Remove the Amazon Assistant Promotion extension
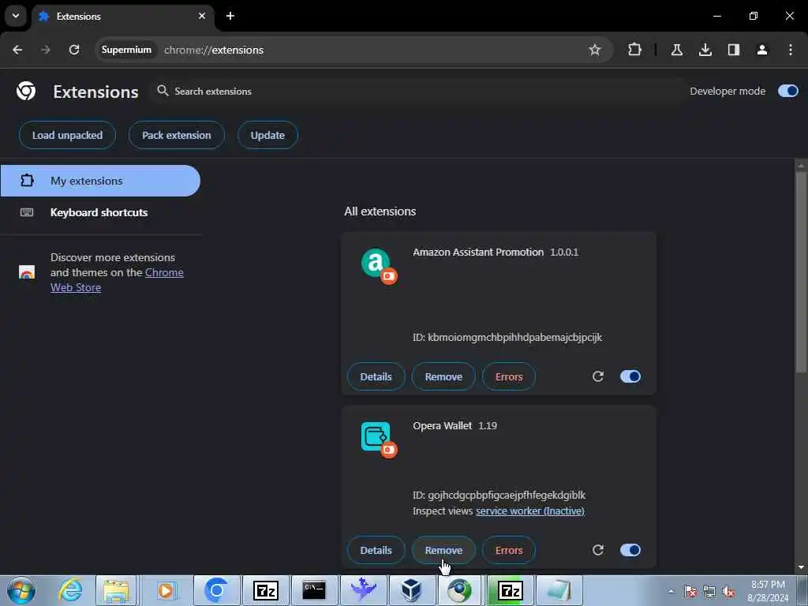 click(443, 376)
